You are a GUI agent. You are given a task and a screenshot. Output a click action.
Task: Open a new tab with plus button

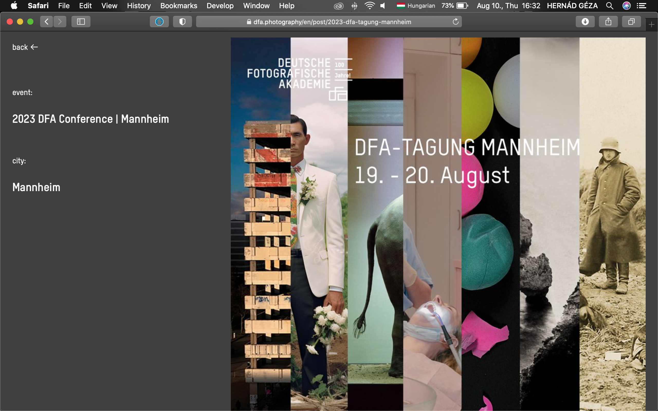(x=652, y=25)
